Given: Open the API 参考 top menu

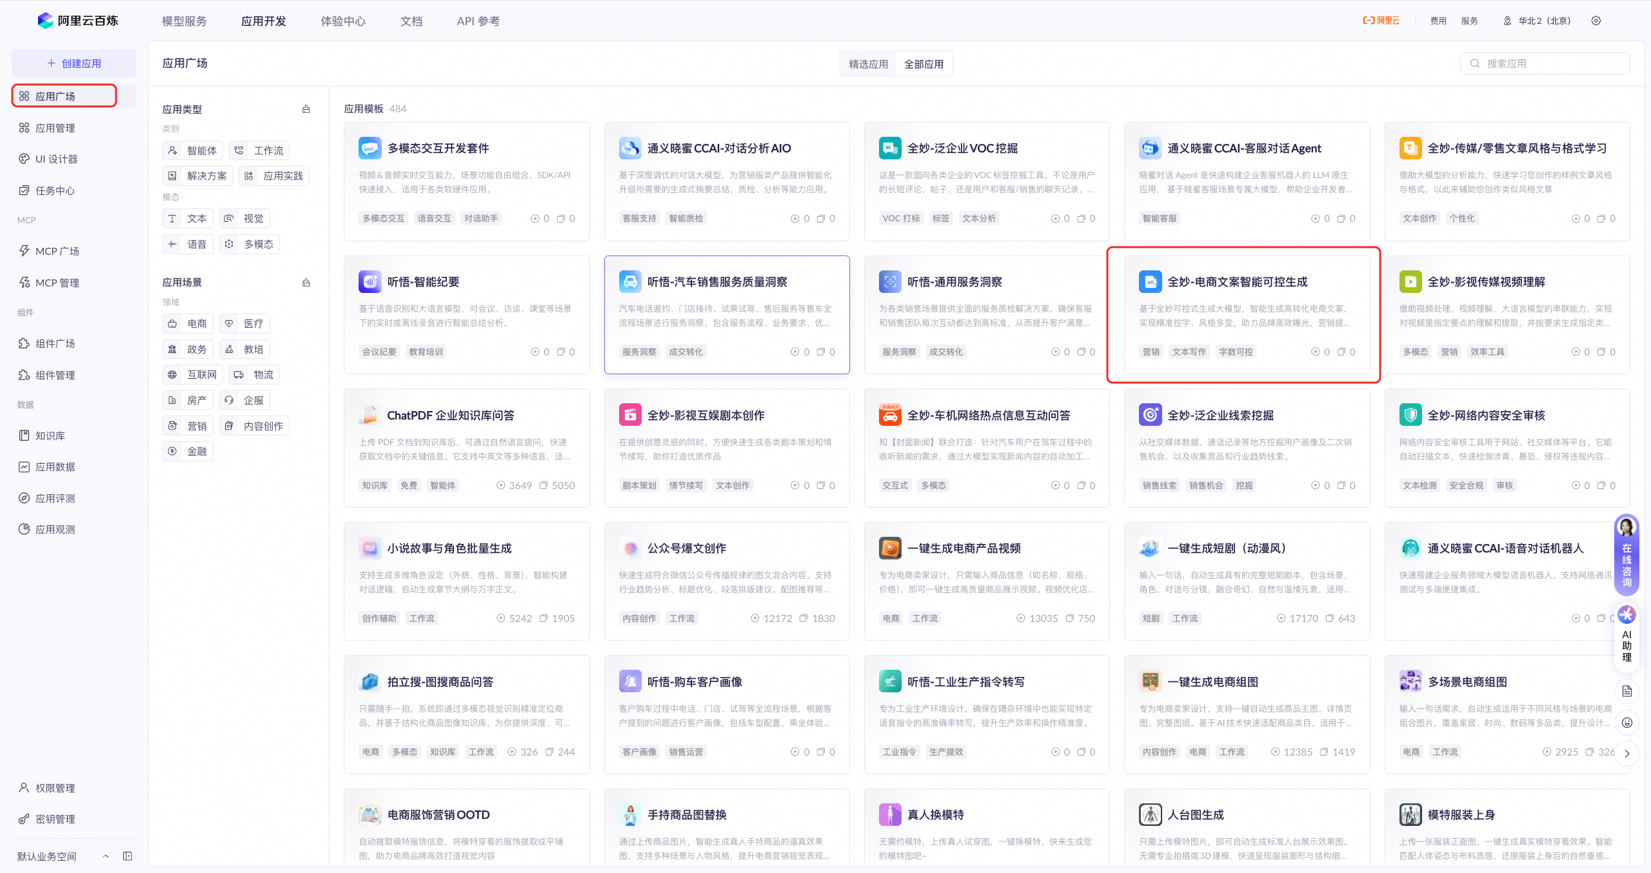Looking at the screenshot, I should coord(478,21).
